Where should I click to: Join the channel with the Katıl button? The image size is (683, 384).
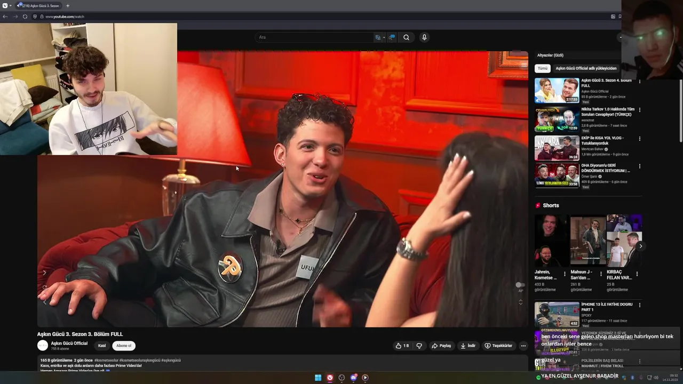pos(101,346)
